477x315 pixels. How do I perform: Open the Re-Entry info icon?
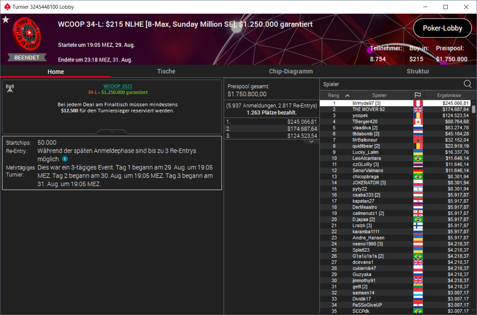point(65,159)
